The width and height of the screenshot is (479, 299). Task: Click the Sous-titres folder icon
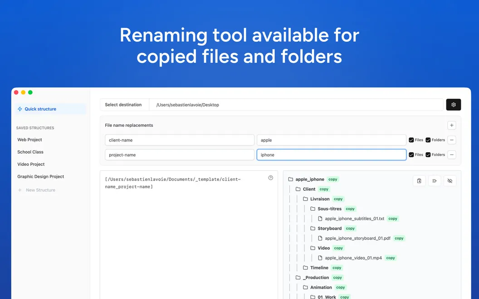coord(313,209)
